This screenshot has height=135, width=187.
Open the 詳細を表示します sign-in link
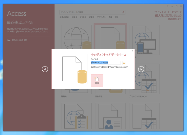point(174,19)
